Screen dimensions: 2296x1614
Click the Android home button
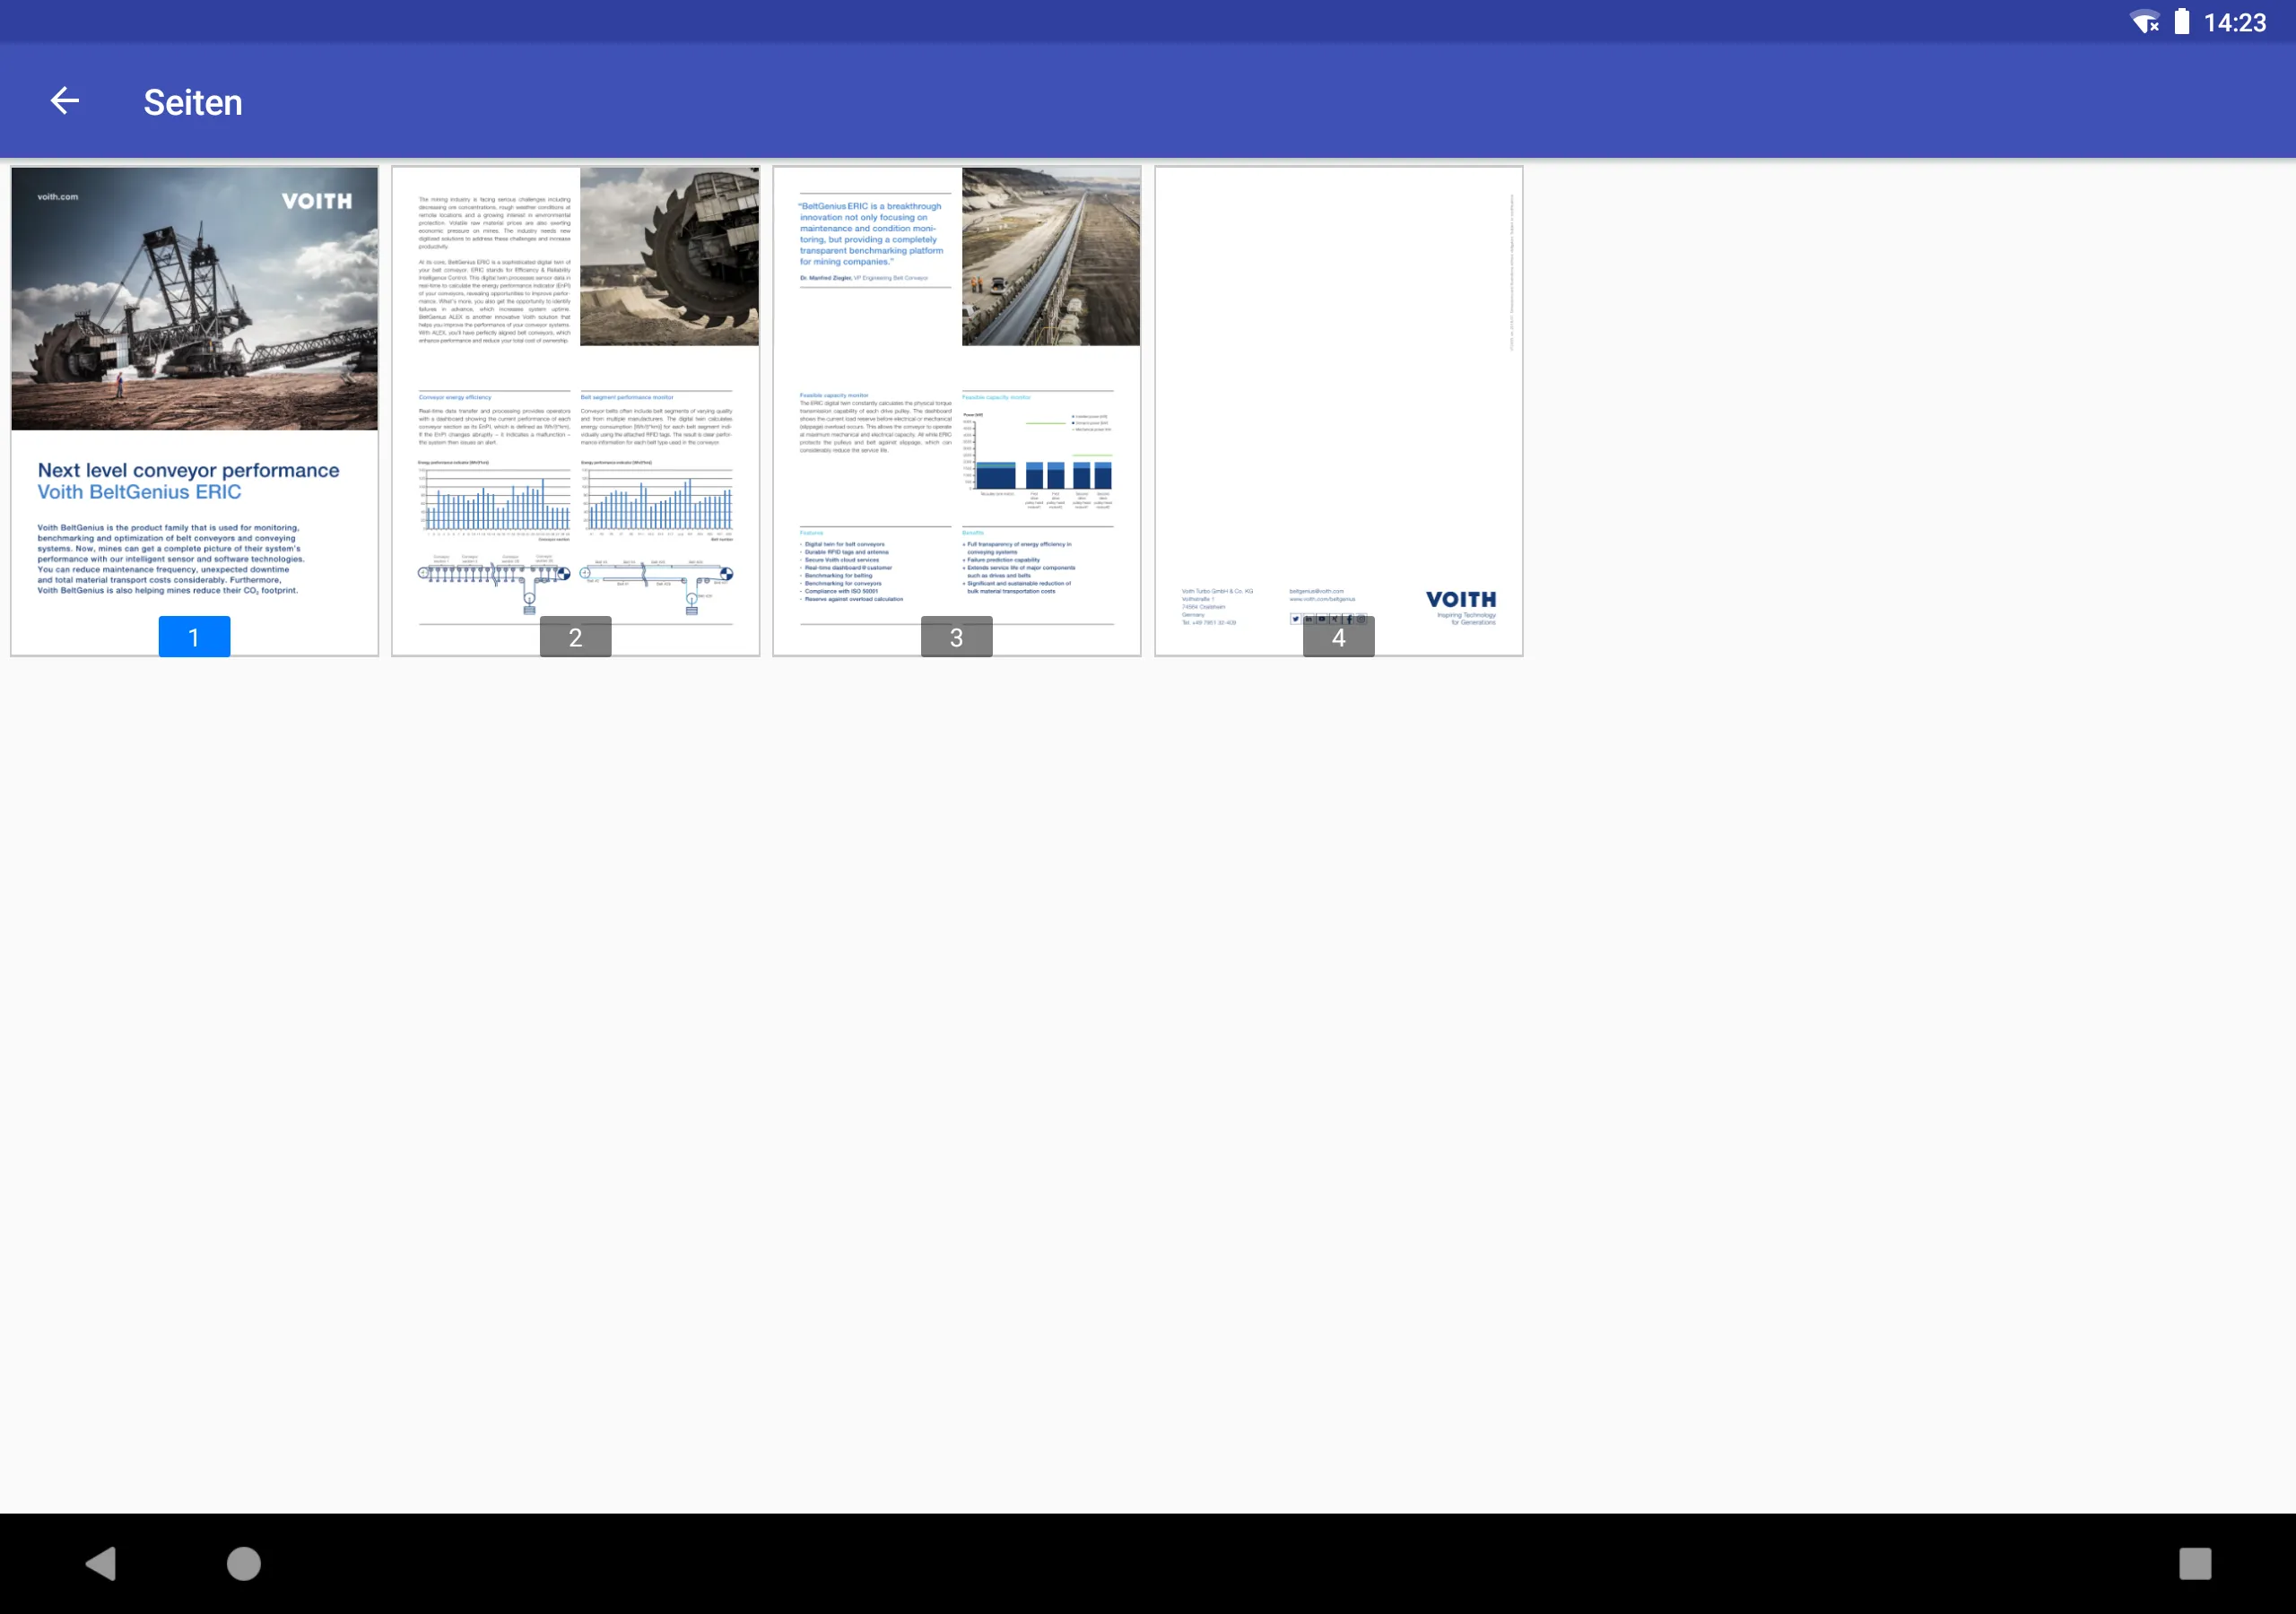pyautogui.click(x=243, y=1564)
